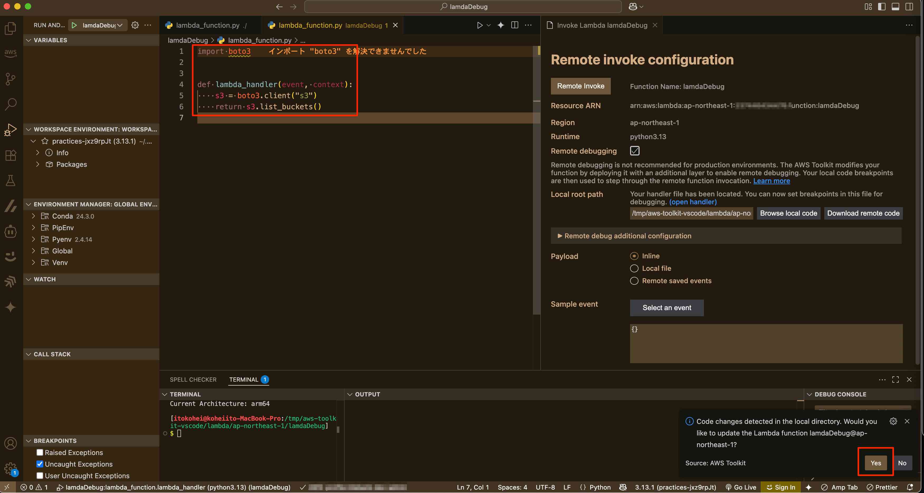Switch to the SPELL CHECKER panel tab
The image size is (924, 493).
coord(193,380)
